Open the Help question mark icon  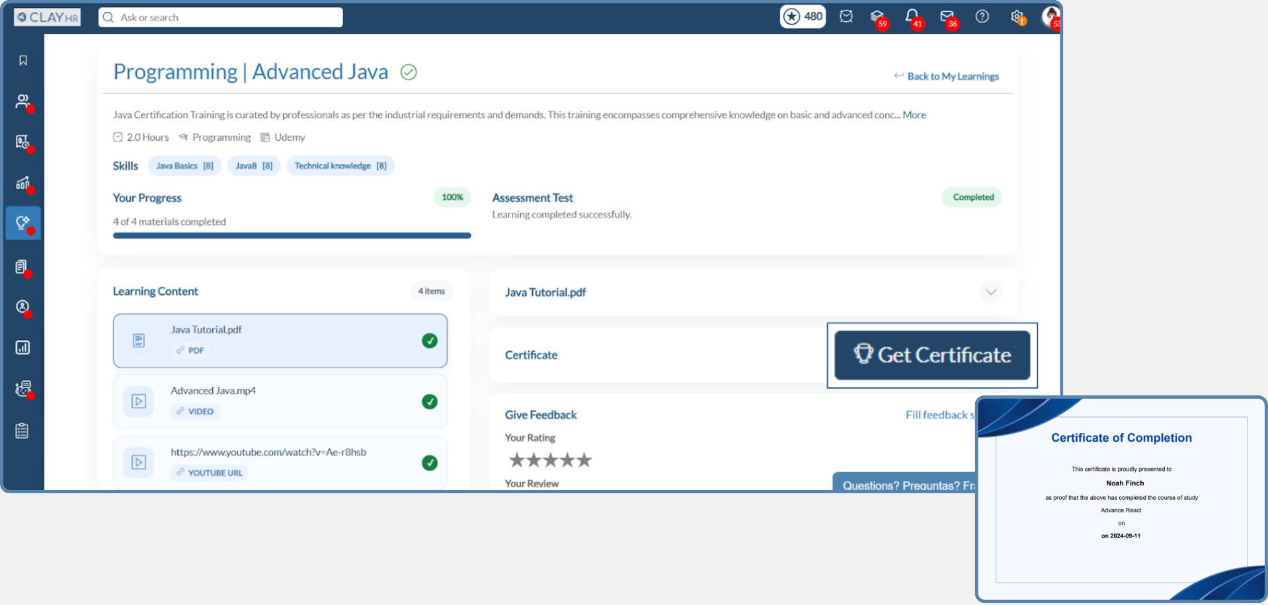tap(982, 17)
